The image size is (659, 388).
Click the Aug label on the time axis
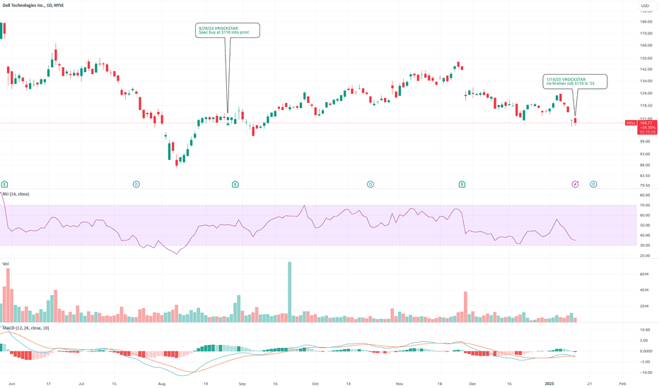click(x=162, y=383)
